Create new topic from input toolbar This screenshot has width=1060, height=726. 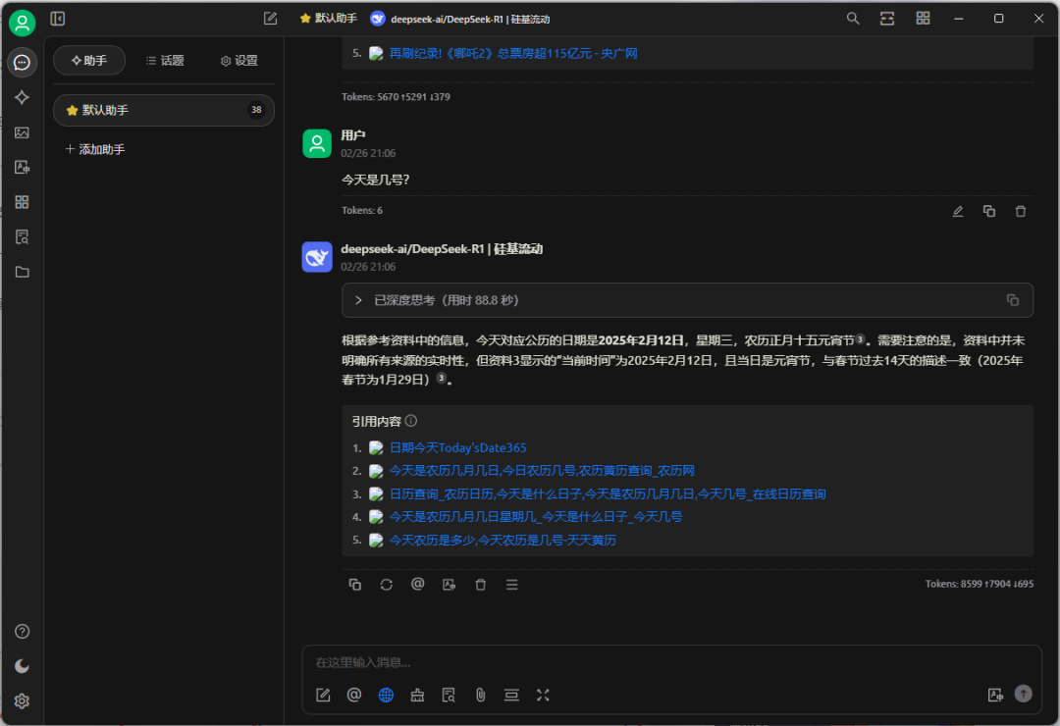[323, 695]
